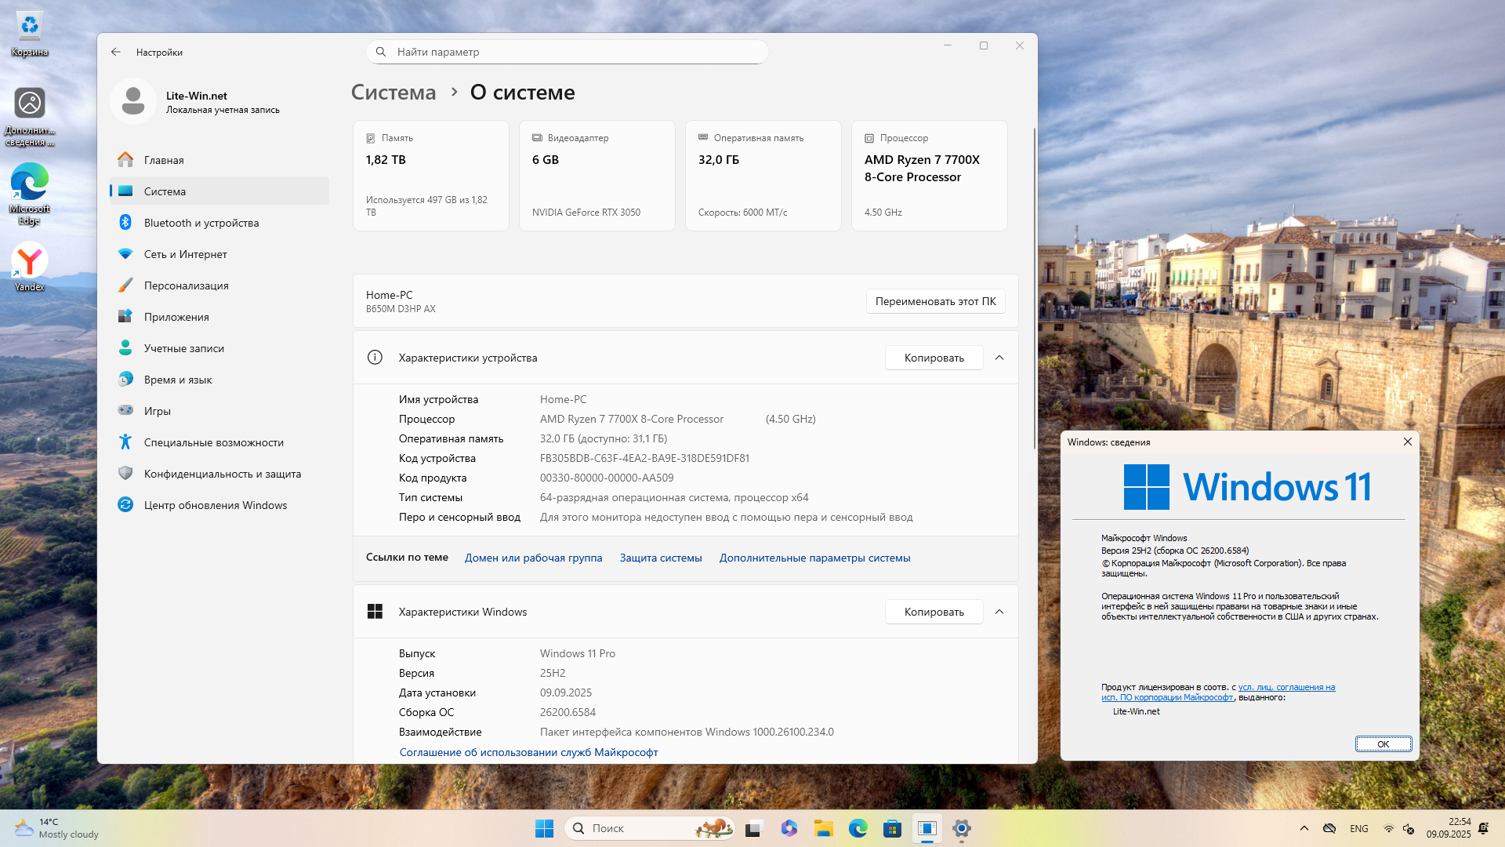
Task: Open Специальные возможности section
Action: pyautogui.click(x=213, y=442)
